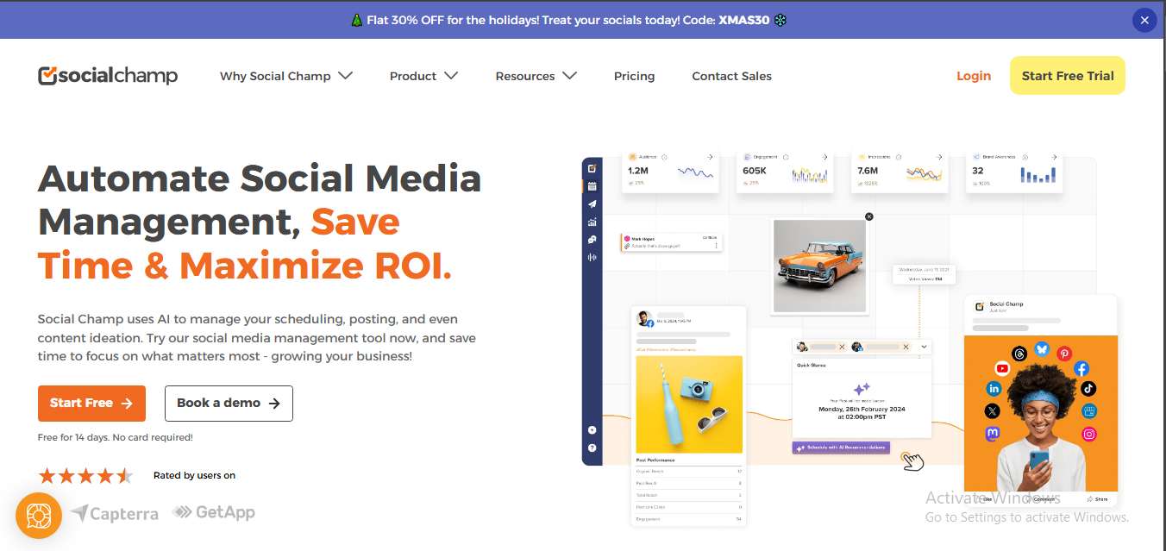Click the Pinterest icon
This screenshot has height=551, width=1166.
coord(1065,354)
